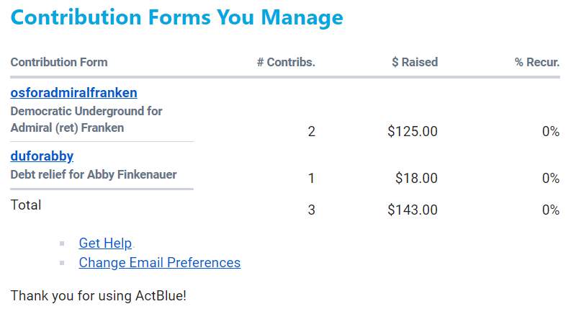The width and height of the screenshot is (576, 309).
Task: Click the duforabby row's recurring percentage
Action: point(551,178)
